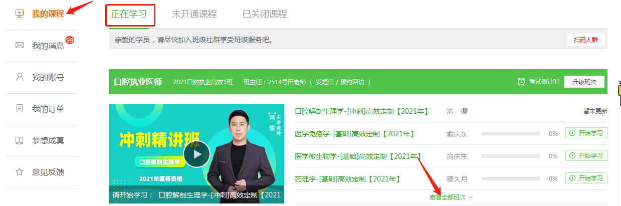Open the 我的订单 document icon
621x206 pixels.
[20, 109]
